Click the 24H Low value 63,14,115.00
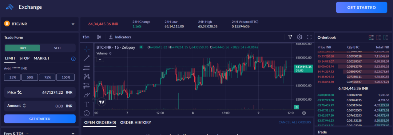Viewport: 393px width, 135px height. 174,26
